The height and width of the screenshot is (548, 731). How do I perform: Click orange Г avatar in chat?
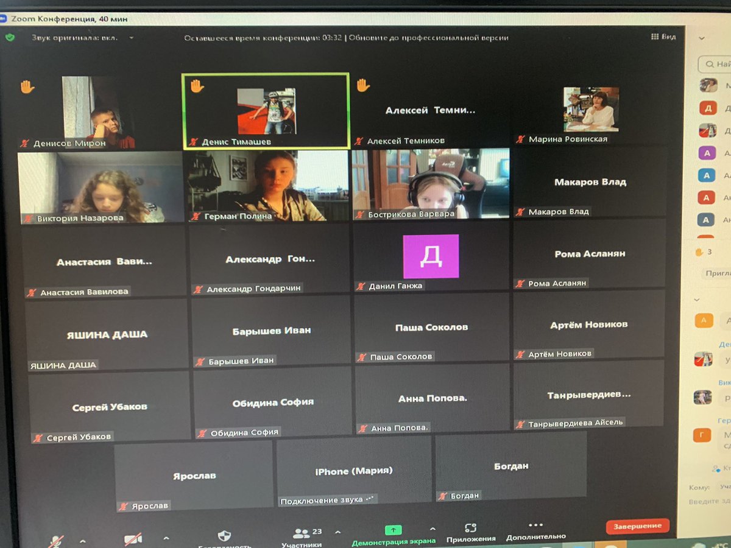(702, 435)
